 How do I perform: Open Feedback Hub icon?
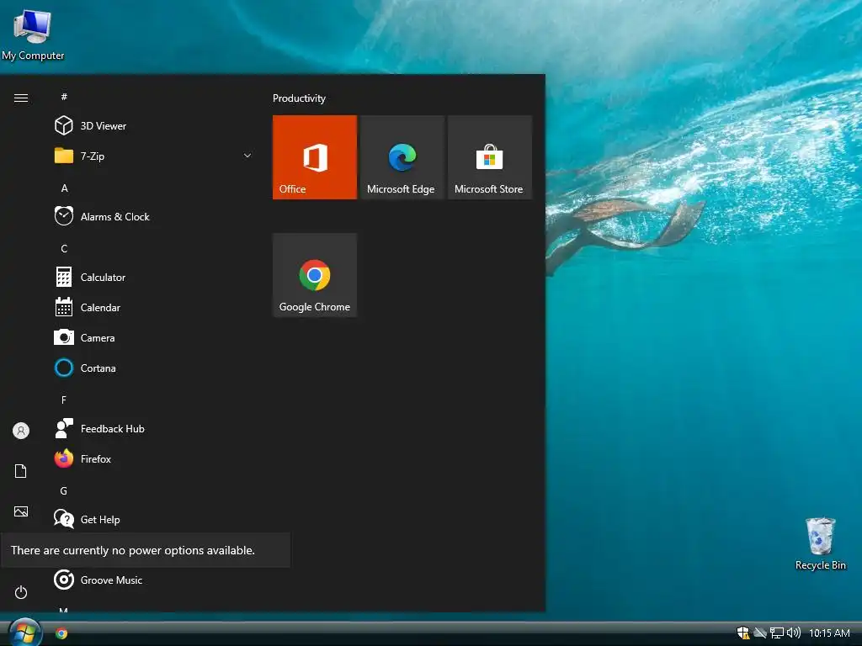(64, 428)
